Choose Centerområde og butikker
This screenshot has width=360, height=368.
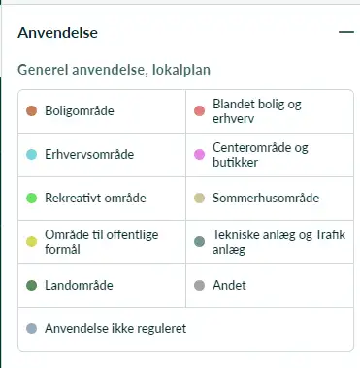260,155
